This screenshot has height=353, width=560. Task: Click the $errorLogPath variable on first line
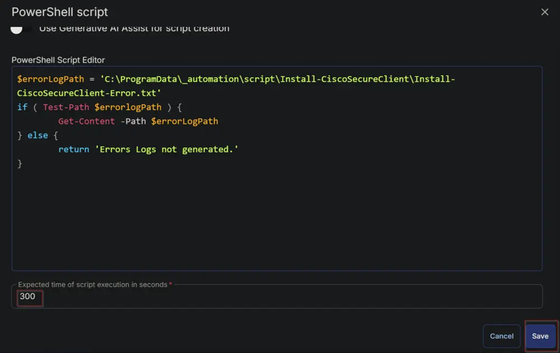50,79
